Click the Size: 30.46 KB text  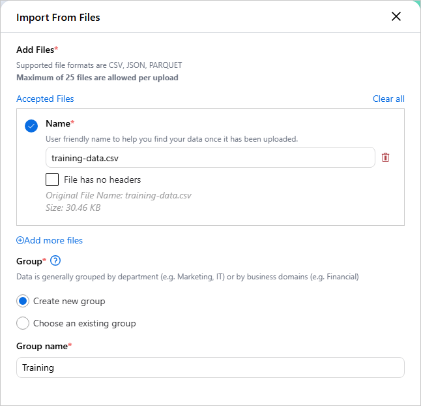click(x=73, y=208)
